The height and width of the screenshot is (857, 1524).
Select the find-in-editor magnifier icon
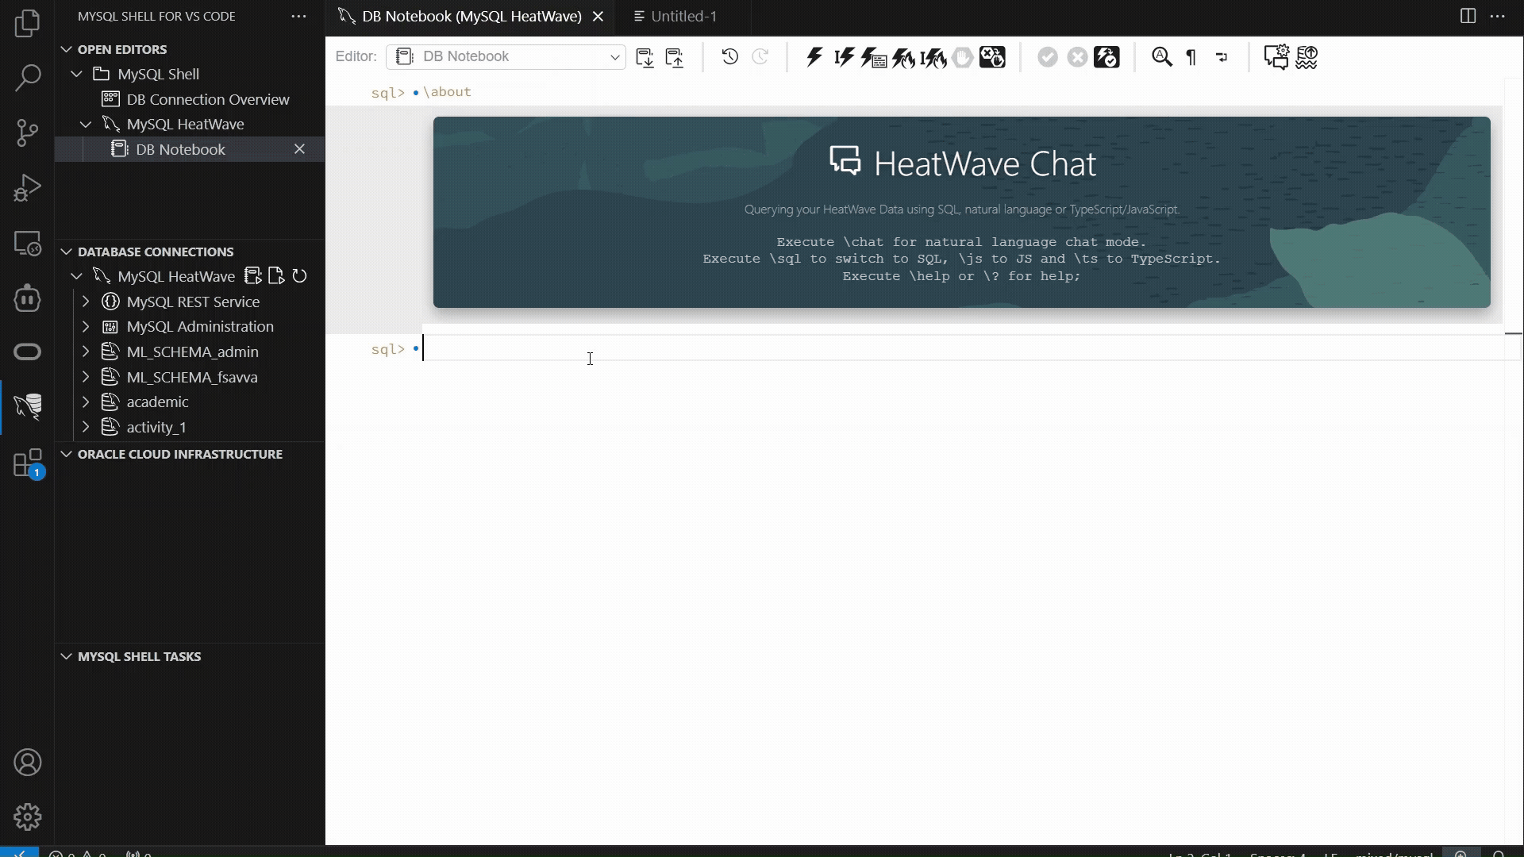(1161, 57)
